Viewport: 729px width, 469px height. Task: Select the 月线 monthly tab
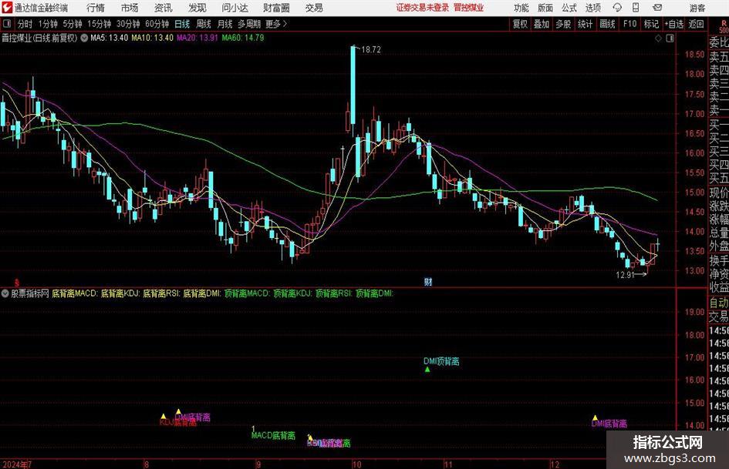pyautogui.click(x=224, y=24)
